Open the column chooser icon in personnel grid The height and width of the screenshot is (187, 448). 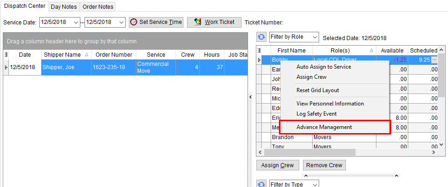[x=259, y=51]
